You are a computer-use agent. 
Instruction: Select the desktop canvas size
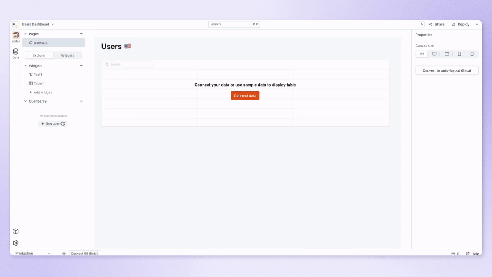[434, 54]
